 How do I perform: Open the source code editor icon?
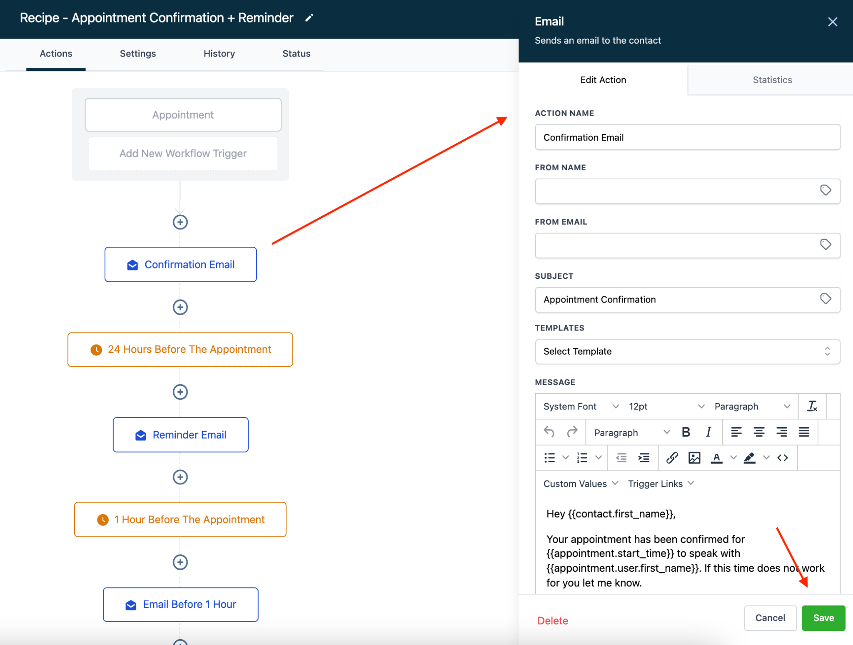point(783,458)
